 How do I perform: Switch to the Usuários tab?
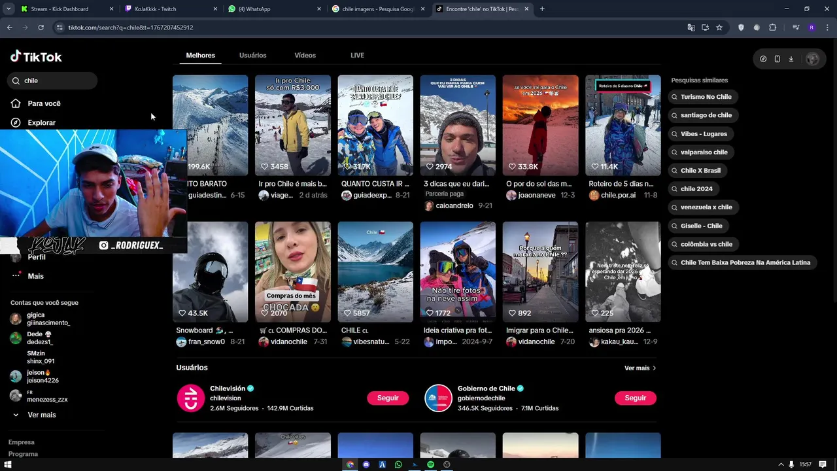[x=252, y=56]
